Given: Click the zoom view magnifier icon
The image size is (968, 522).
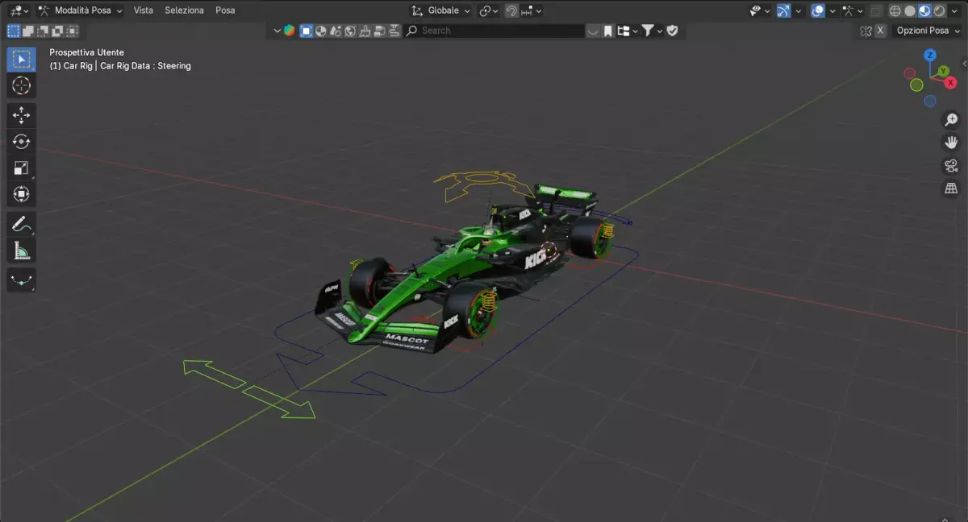Looking at the screenshot, I should [x=951, y=120].
